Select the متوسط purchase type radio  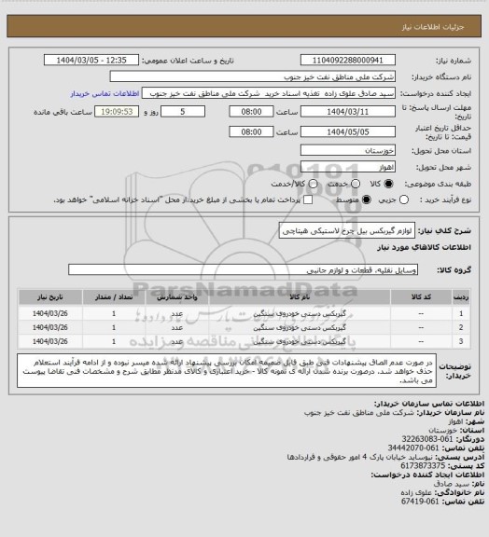(x=367, y=200)
